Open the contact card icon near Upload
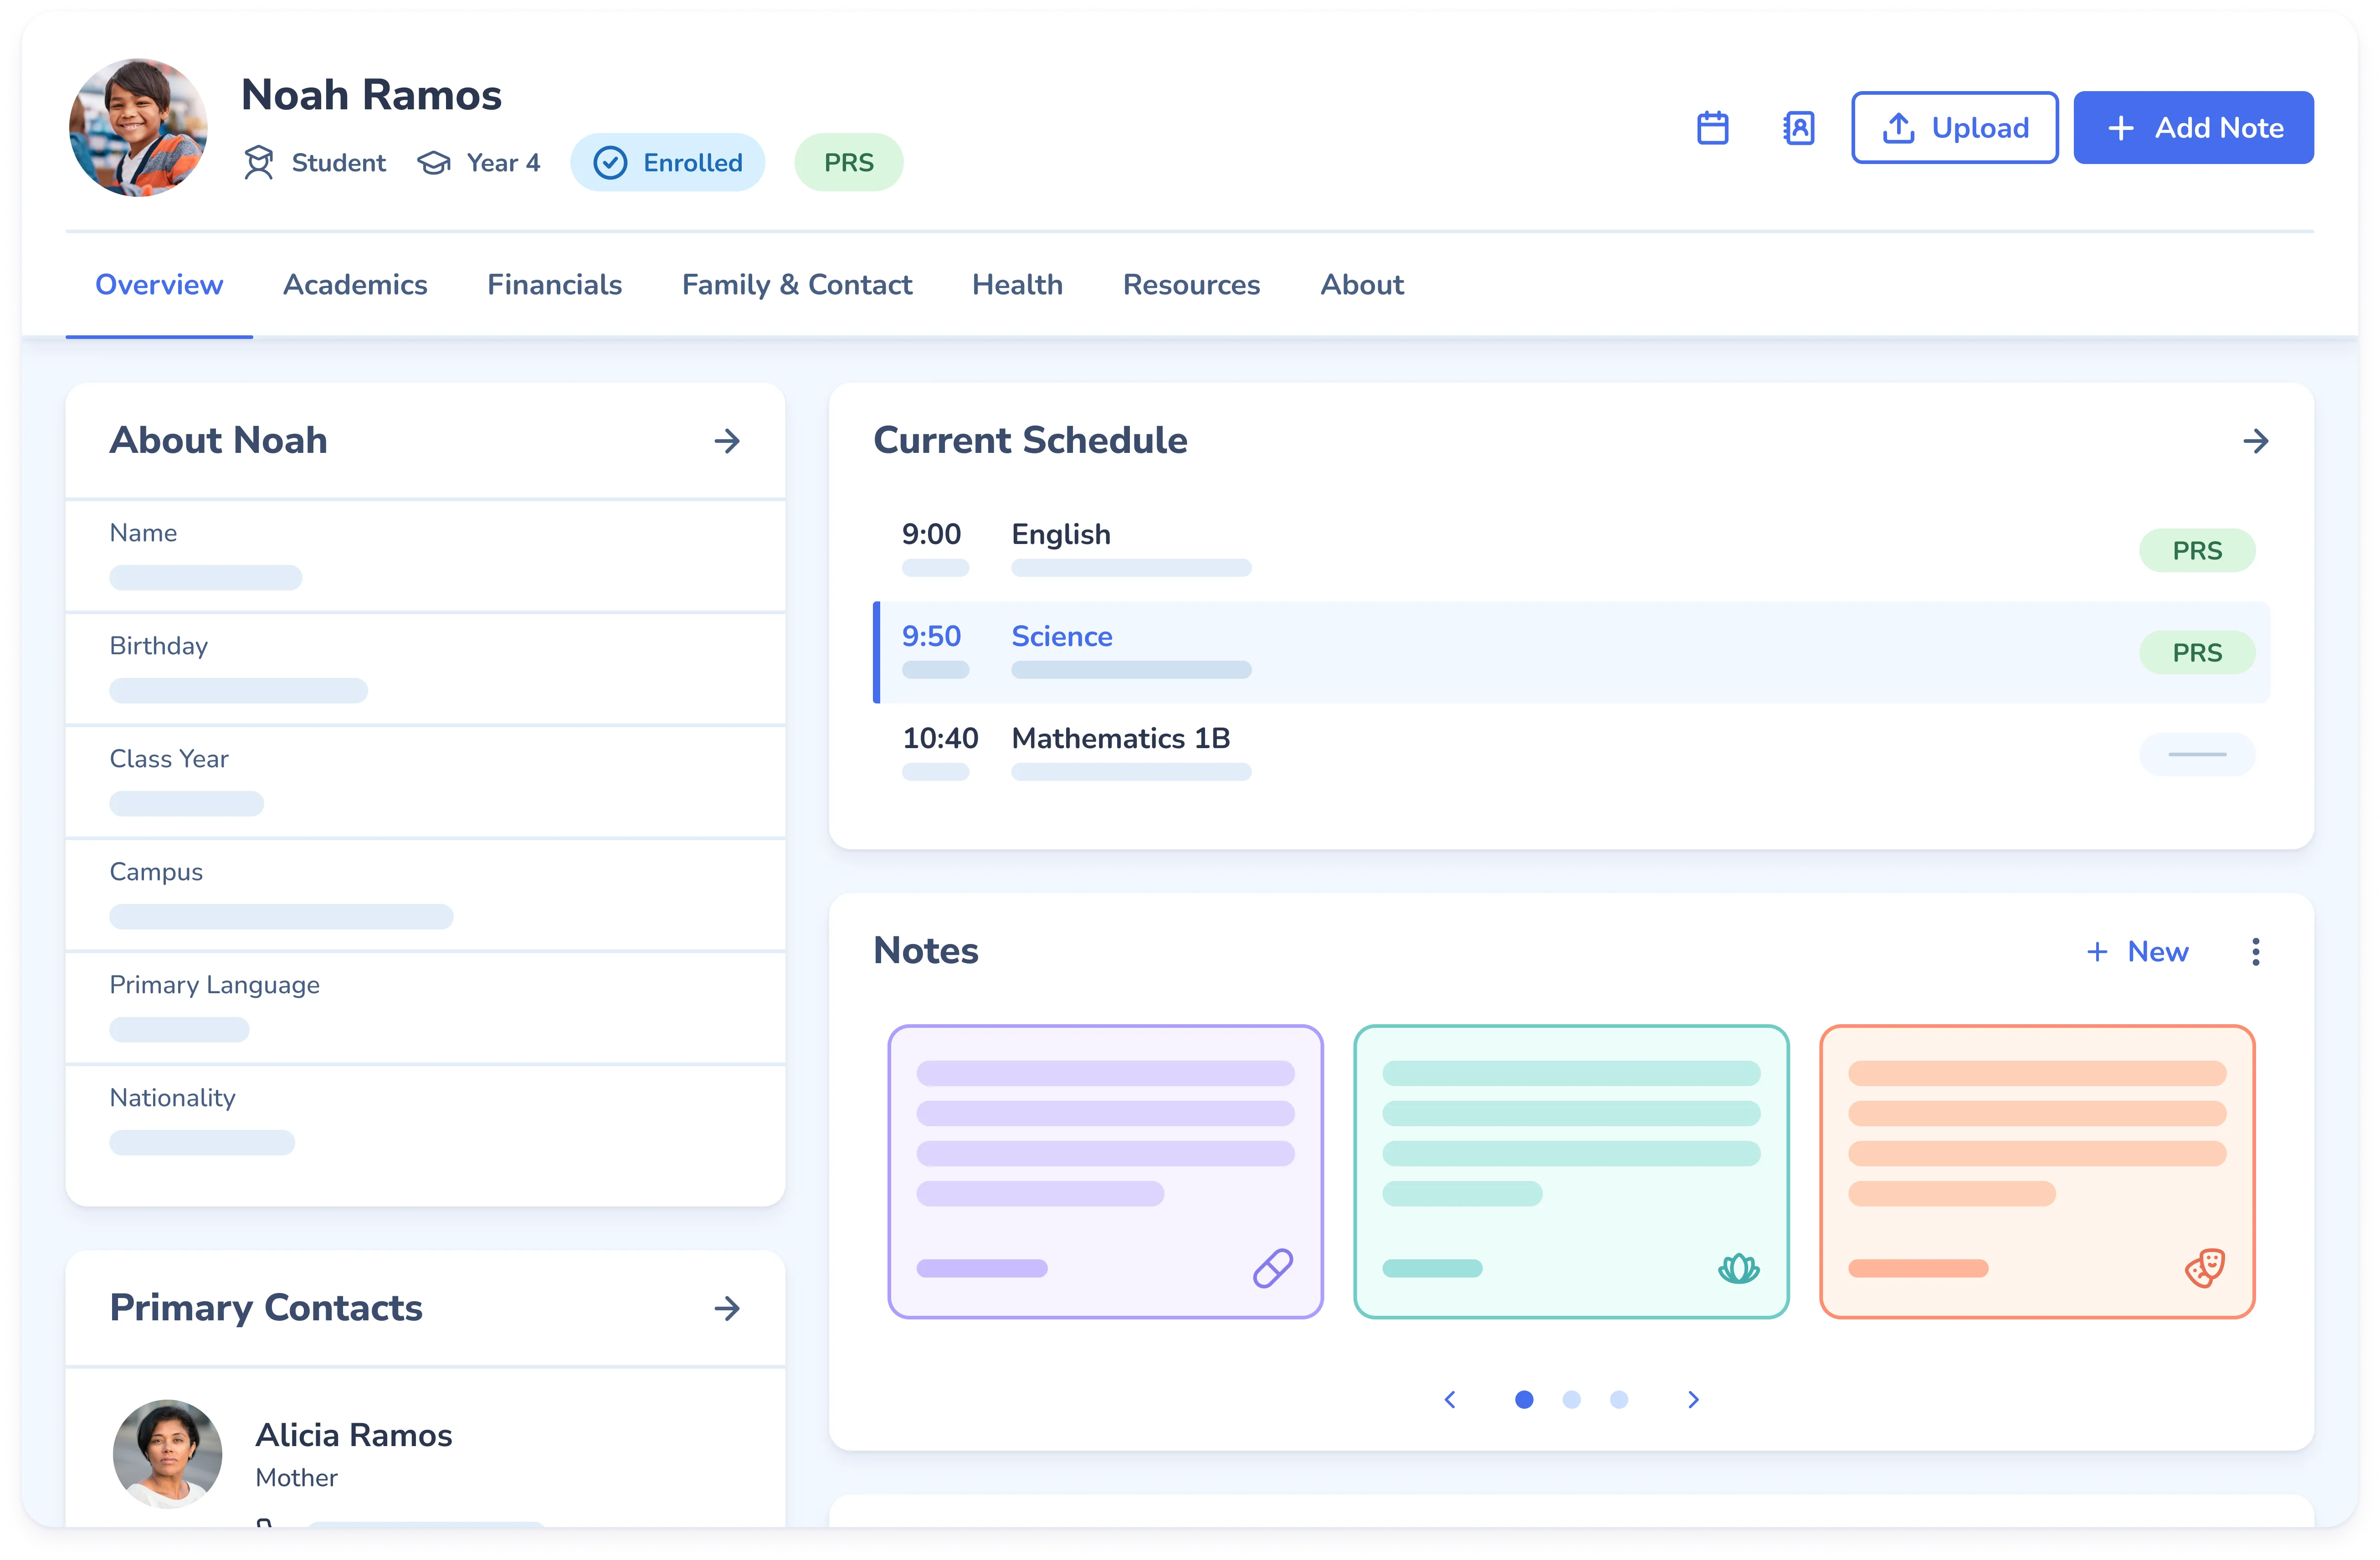2380x1560 pixels. tap(1799, 127)
